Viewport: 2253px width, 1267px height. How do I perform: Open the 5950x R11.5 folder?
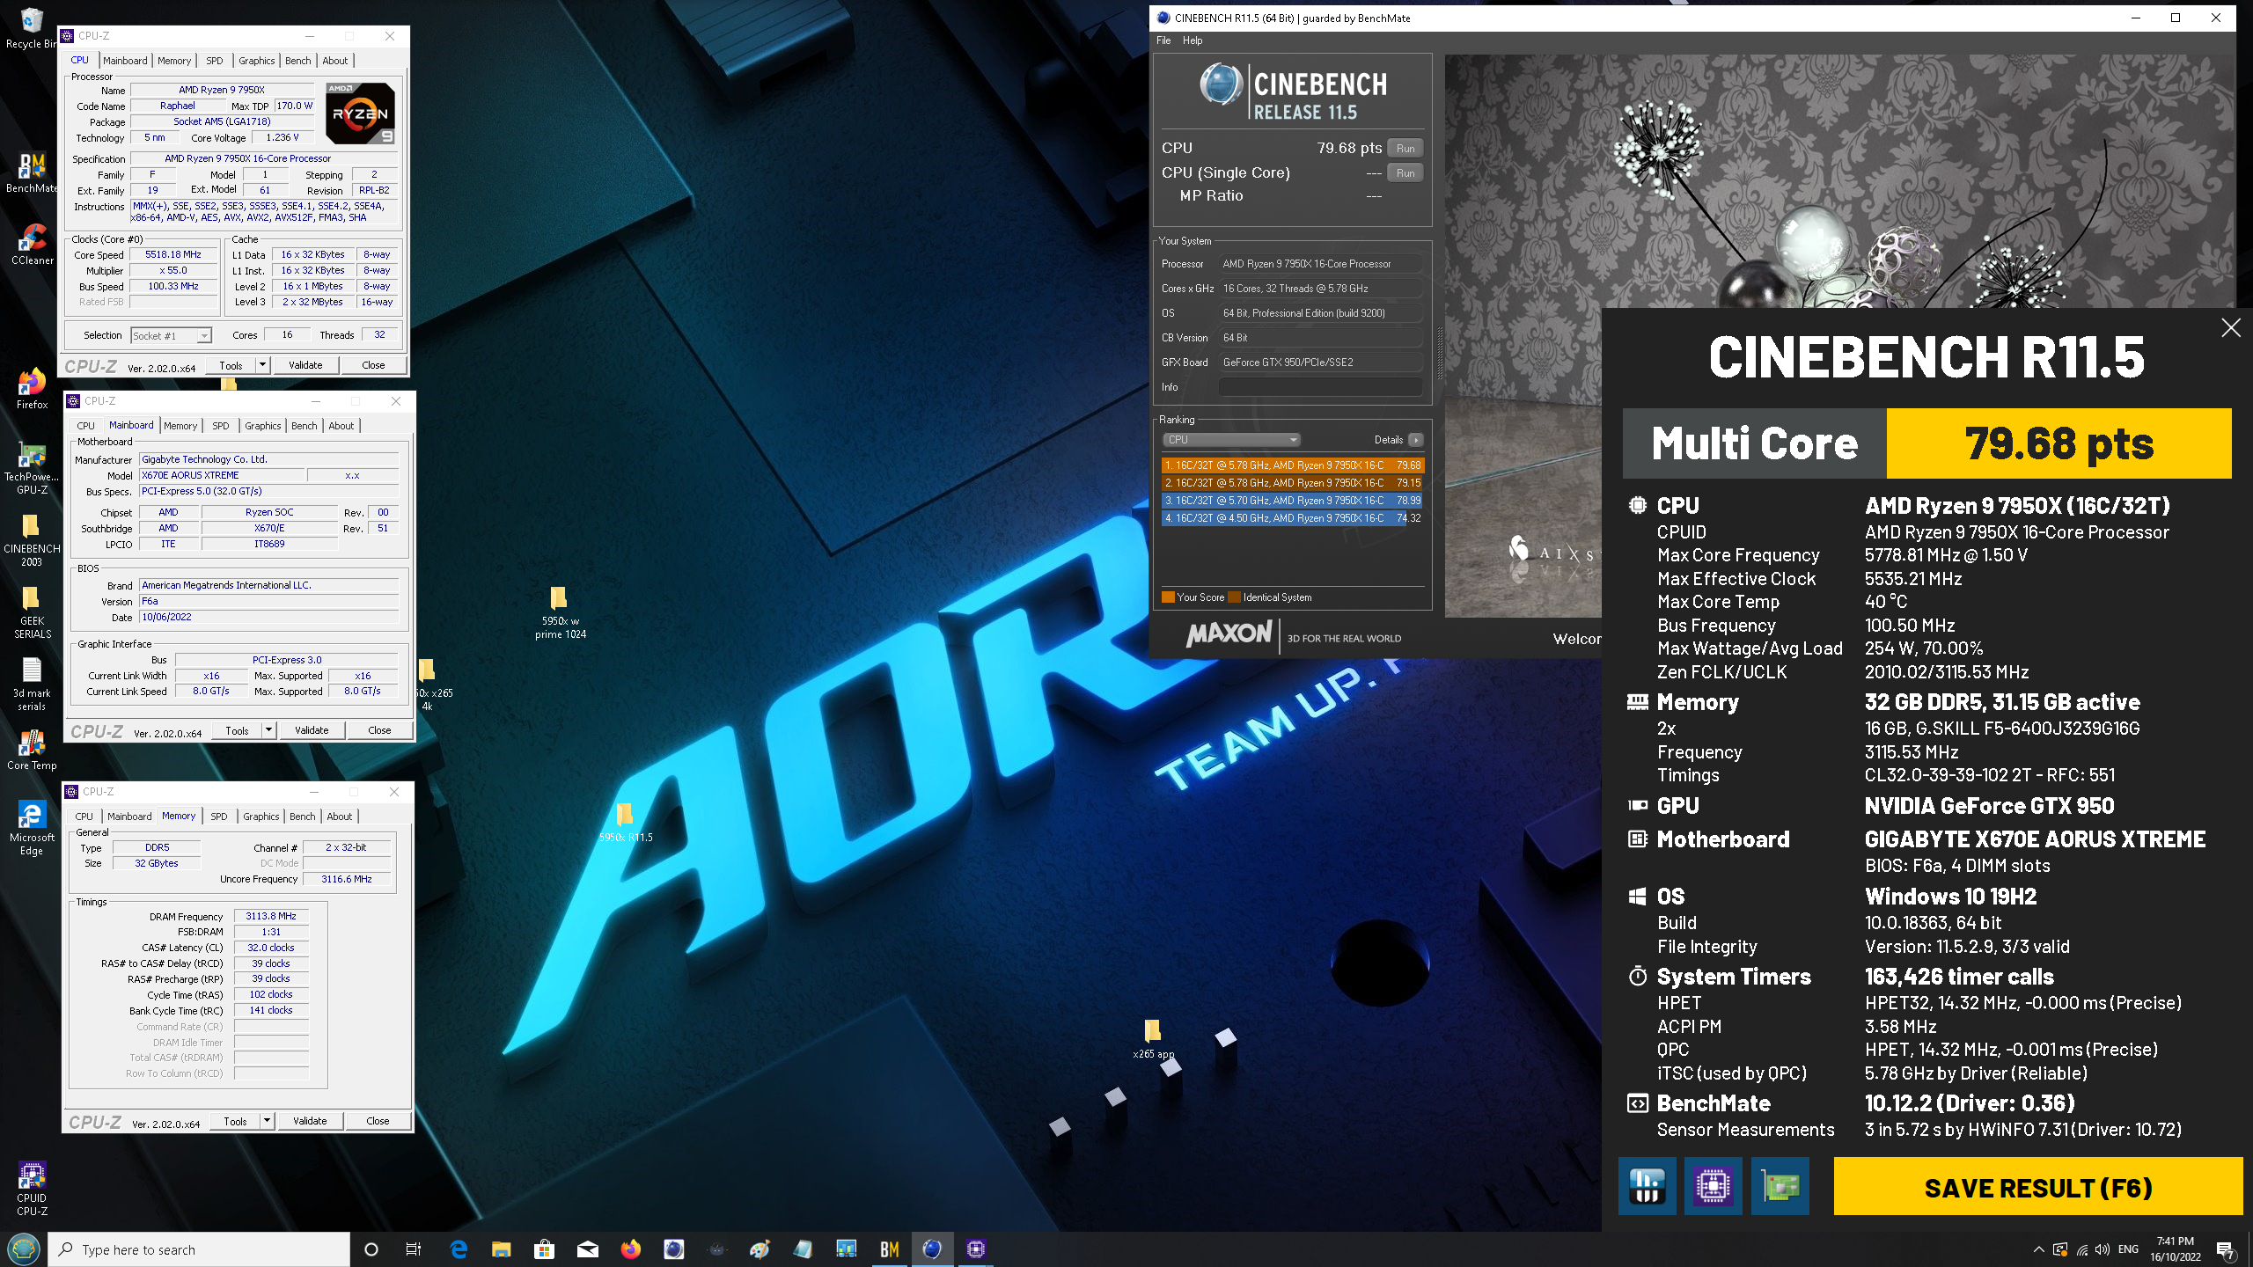pos(626,824)
